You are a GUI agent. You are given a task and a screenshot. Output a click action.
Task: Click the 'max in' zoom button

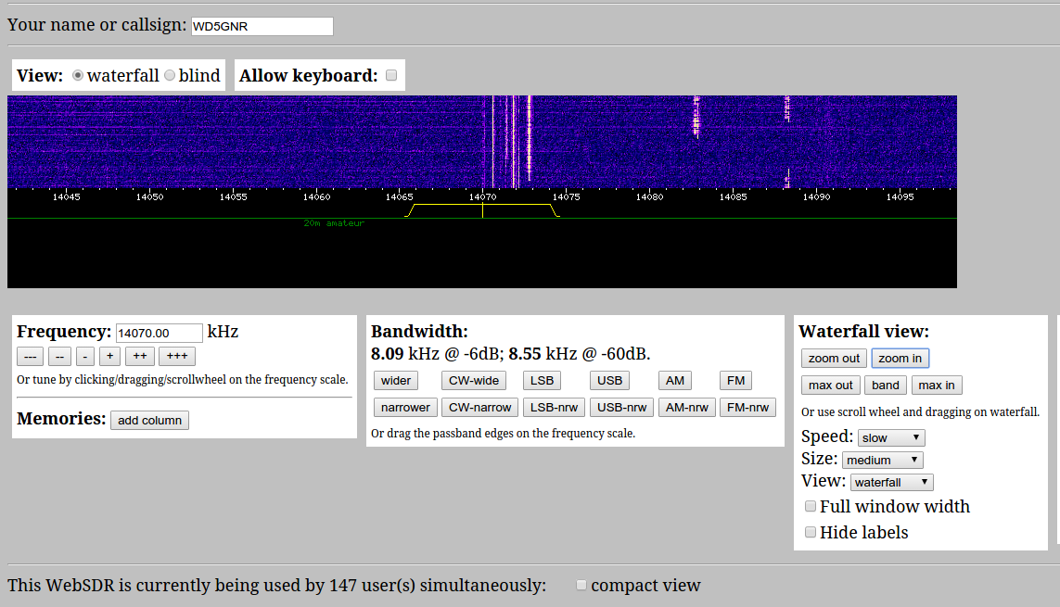click(937, 386)
